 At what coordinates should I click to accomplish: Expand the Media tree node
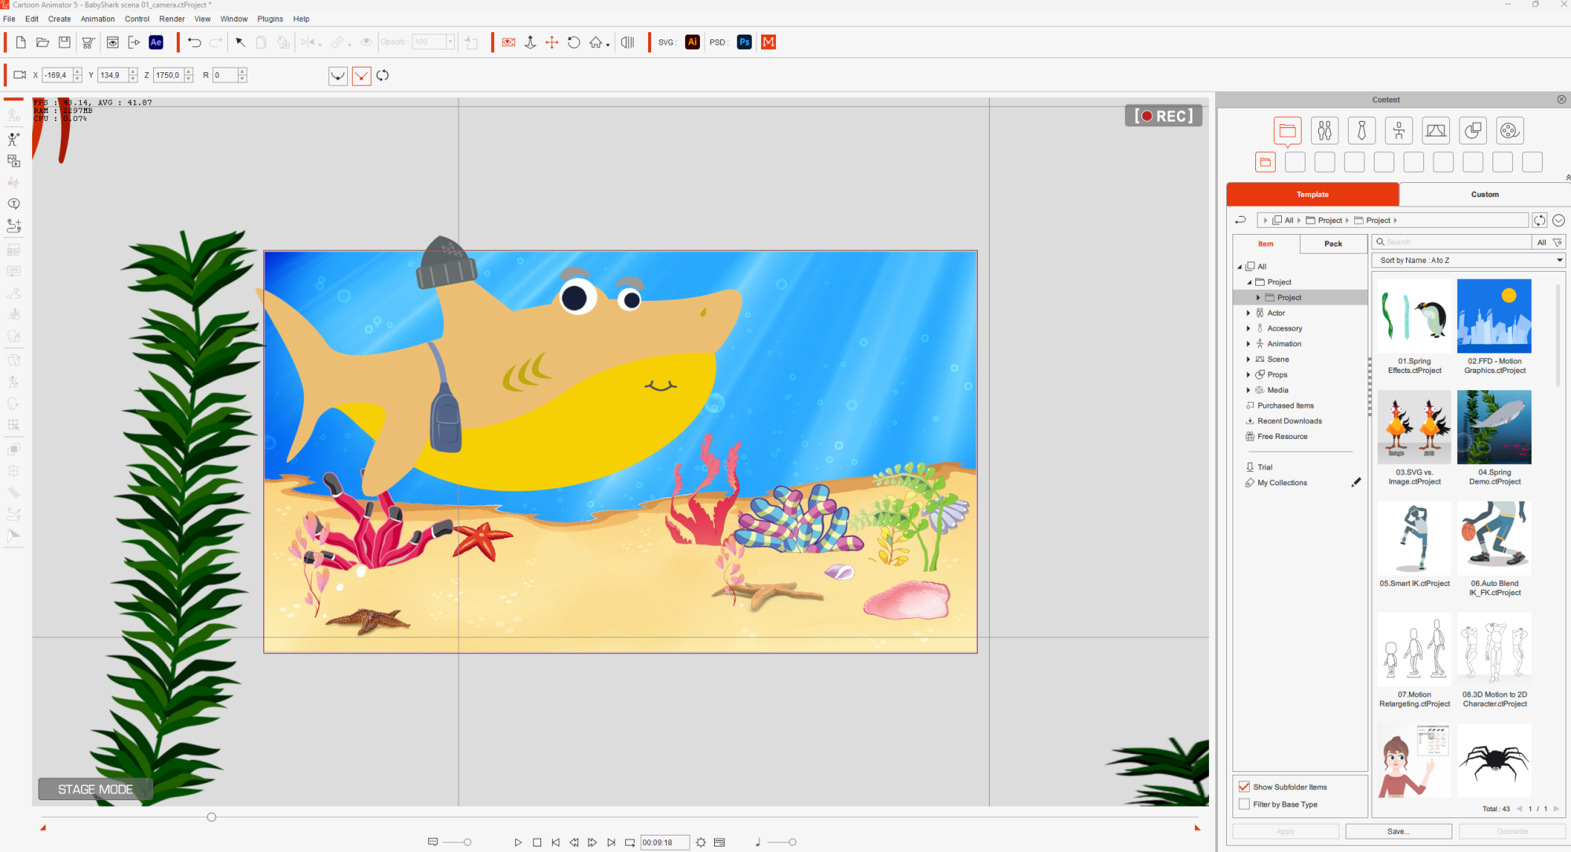coord(1248,390)
